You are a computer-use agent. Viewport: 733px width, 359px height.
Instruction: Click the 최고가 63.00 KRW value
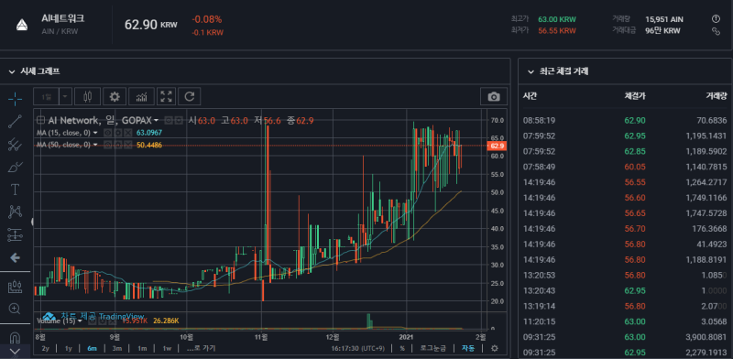tap(557, 19)
